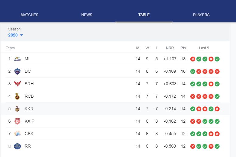Click the CSK team logo
Screen dimensions: 236x157
[x=17, y=134]
